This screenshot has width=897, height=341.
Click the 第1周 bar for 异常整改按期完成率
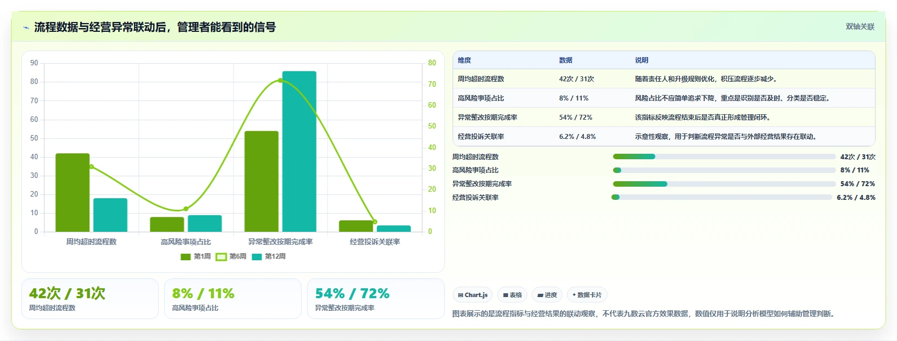pos(261,181)
